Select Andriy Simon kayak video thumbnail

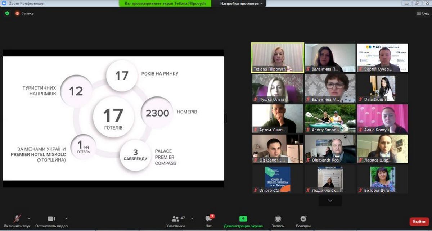pyautogui.click(x=330, y=118)
